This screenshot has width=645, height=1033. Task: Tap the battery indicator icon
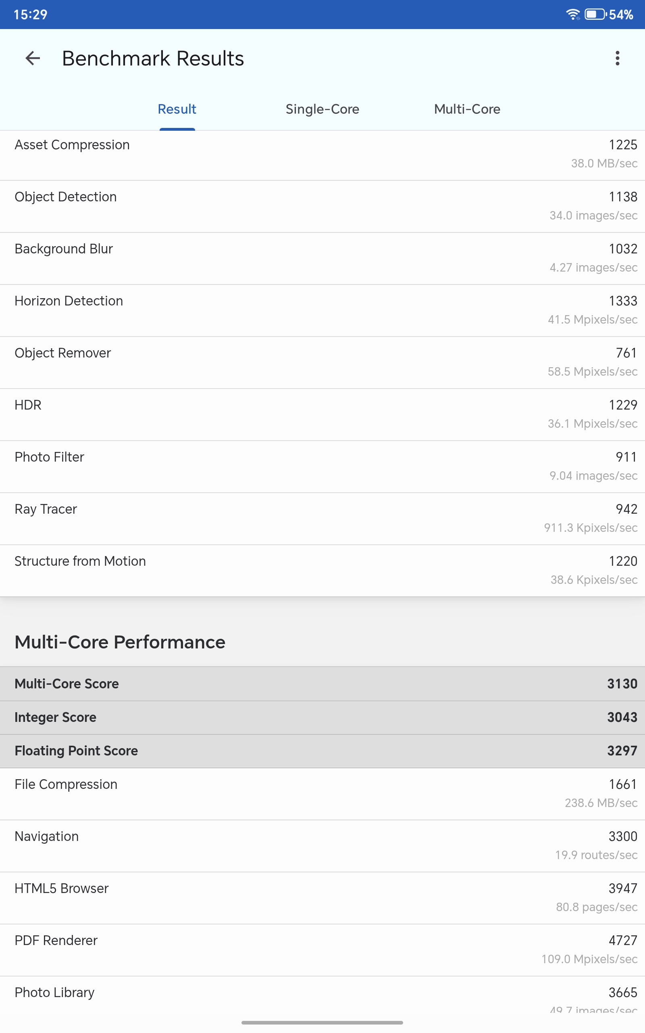(x=595, y=15)
